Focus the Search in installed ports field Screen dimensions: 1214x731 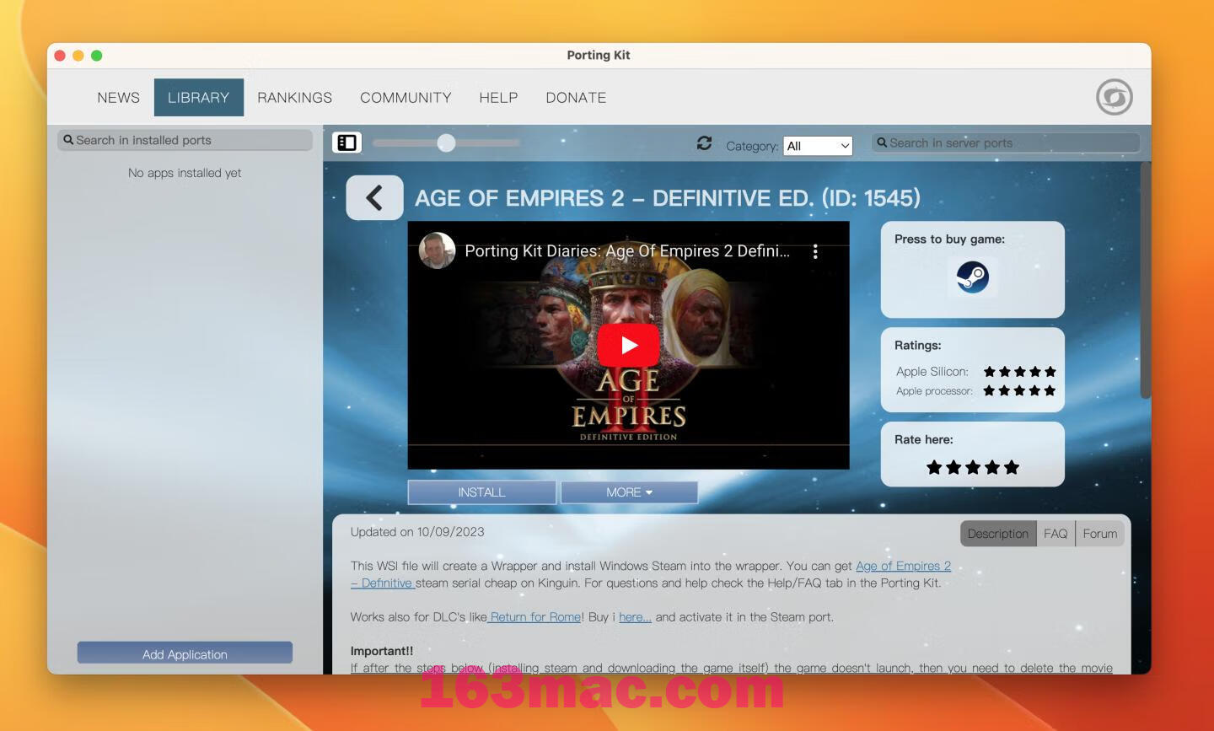[185, 140]
